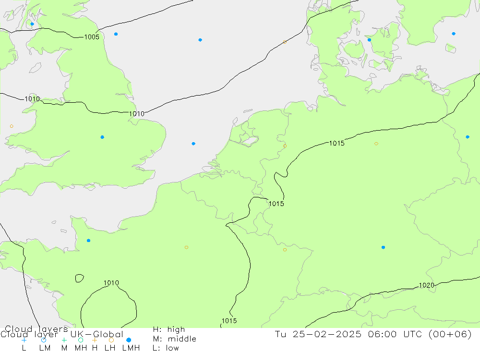This screenshot has height=352, width=480.
Task: Select the orange circle over north-central France
Action: 186,247
